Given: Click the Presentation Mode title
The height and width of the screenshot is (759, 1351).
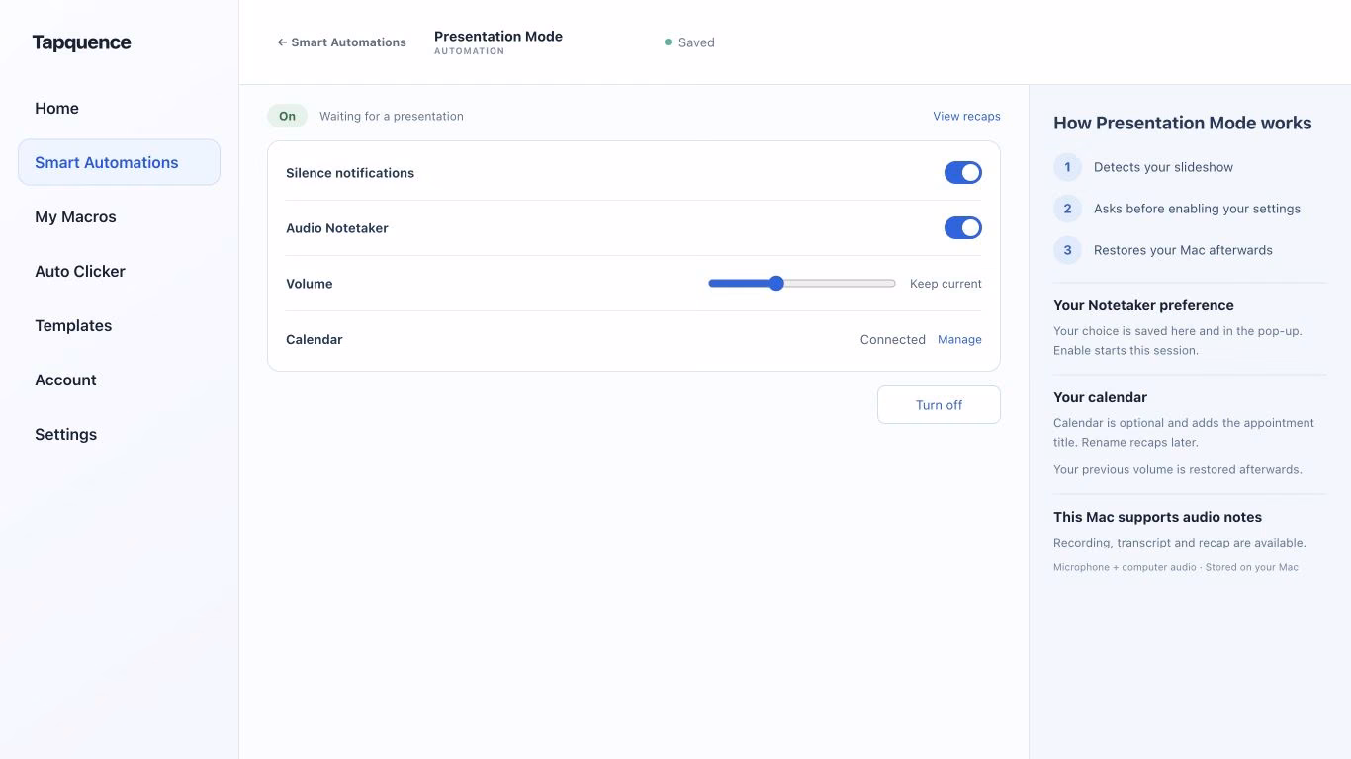Looking at the screenshot, I should [x=498, y=36].
